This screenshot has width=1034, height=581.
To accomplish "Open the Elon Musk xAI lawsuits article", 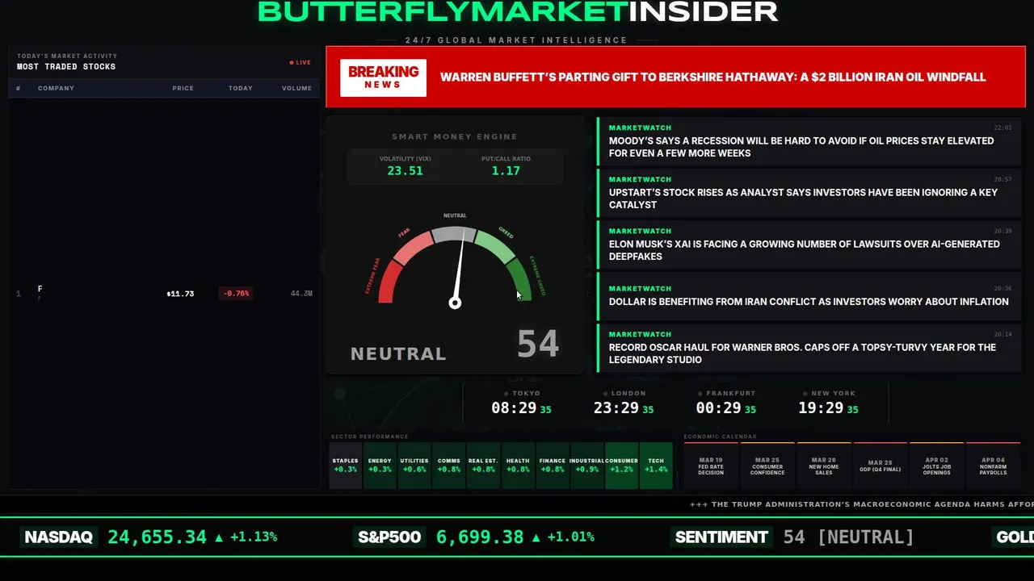I will (809, 245).
